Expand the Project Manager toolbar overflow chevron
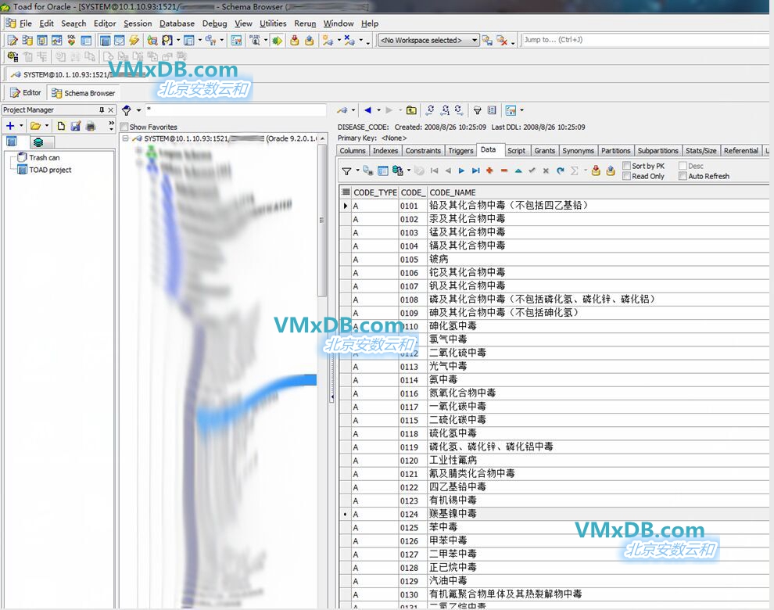This screenshot has width=774, height=610. tap(111, 125)
